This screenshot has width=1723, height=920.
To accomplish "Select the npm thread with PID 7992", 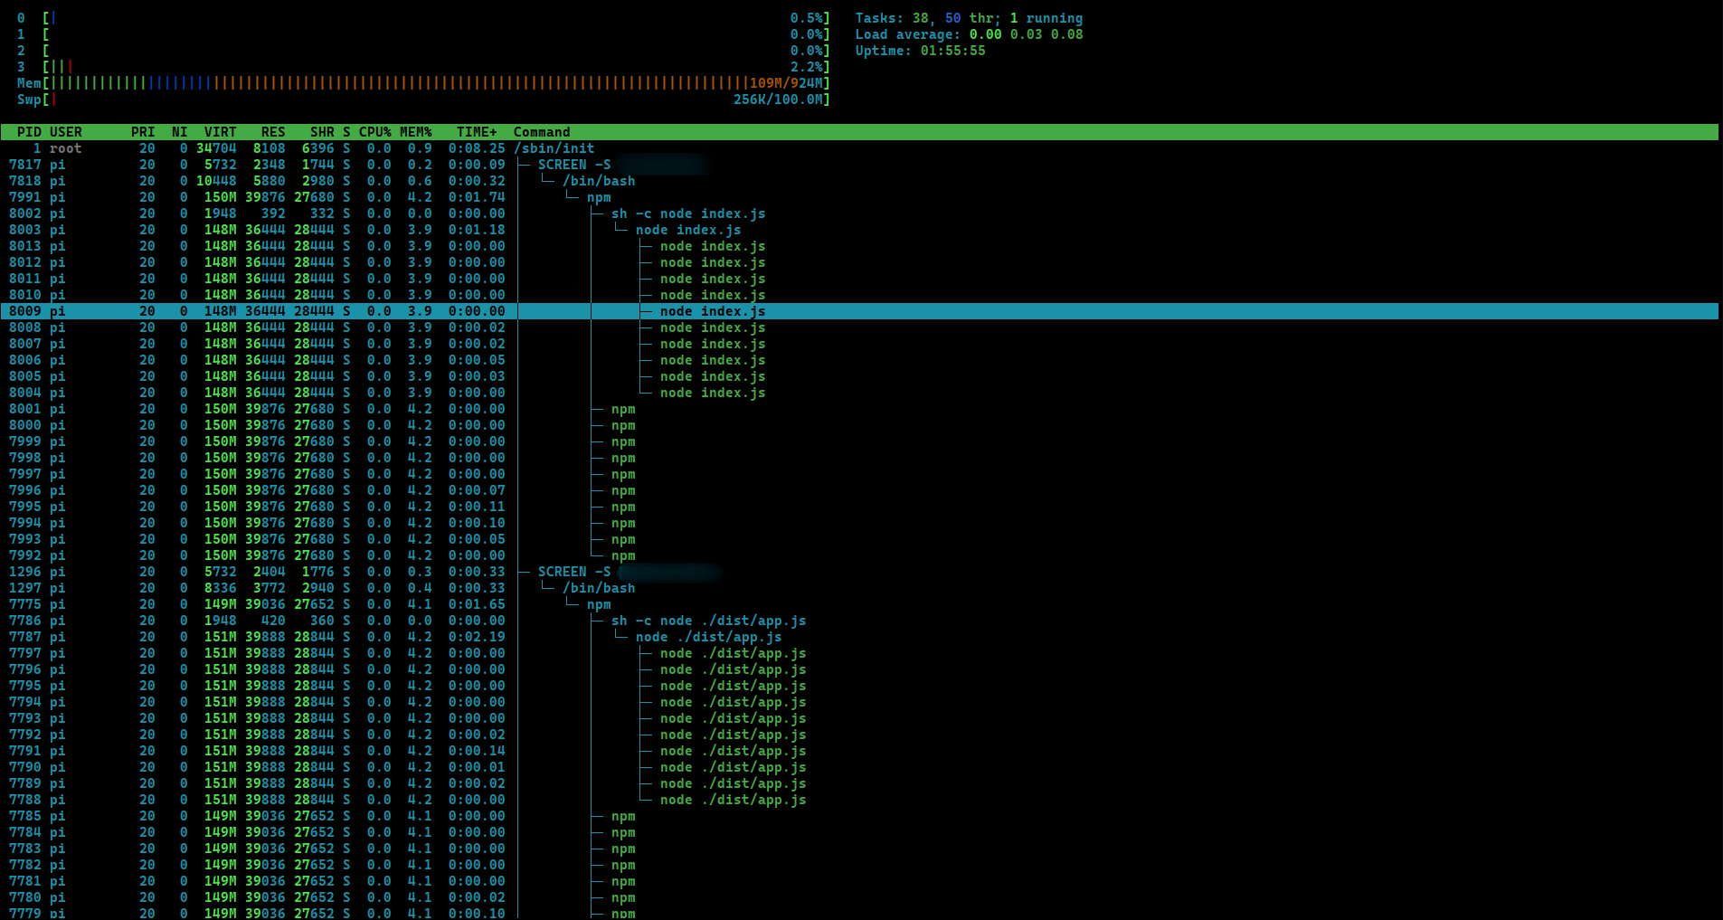I will [x=859, y=555].
